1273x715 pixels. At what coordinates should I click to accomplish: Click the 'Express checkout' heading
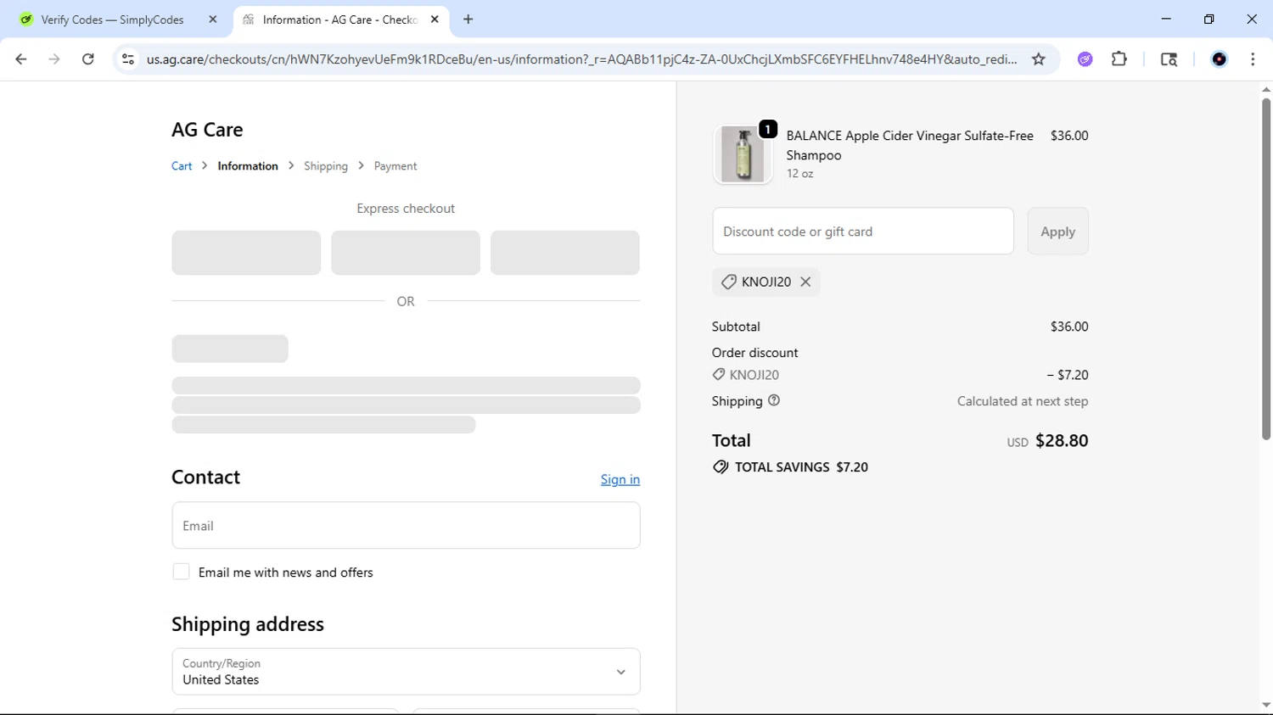[406, 209]
